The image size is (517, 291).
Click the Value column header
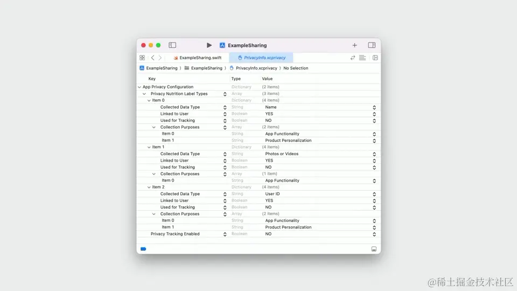(267, 79)
